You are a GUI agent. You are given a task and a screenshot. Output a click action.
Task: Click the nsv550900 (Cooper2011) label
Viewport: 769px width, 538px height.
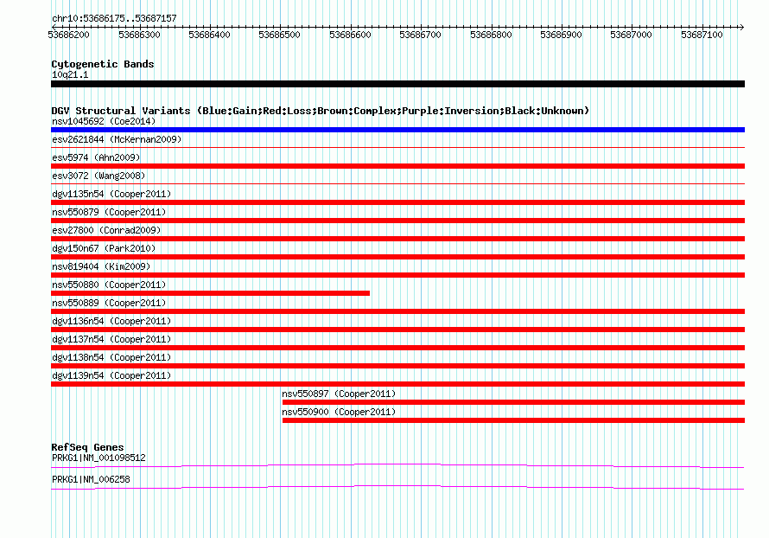pyautogui.click(x=339, y=412)
